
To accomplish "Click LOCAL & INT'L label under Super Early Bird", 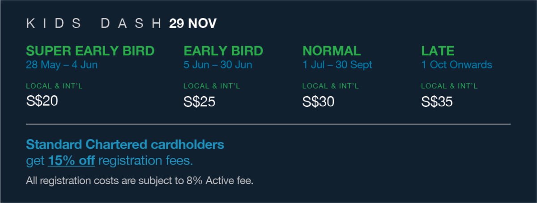I will [x=55, y=86].
